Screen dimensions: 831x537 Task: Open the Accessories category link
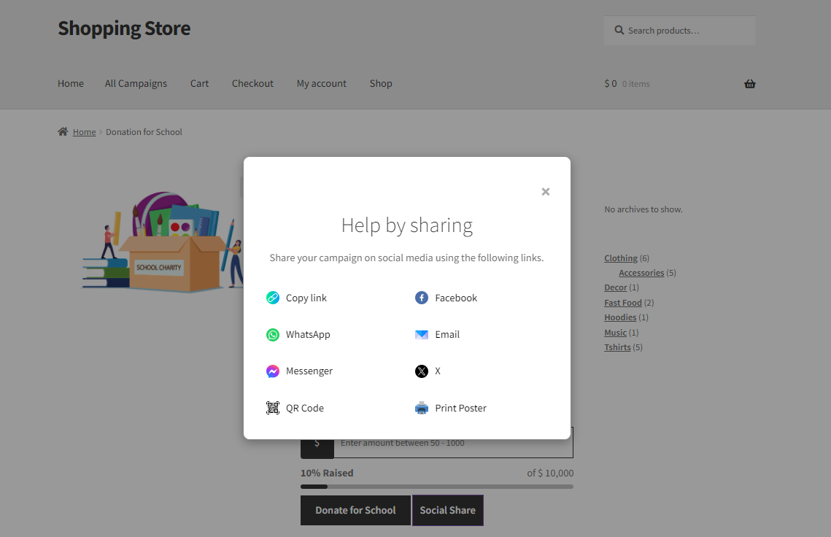pos(641,273)
